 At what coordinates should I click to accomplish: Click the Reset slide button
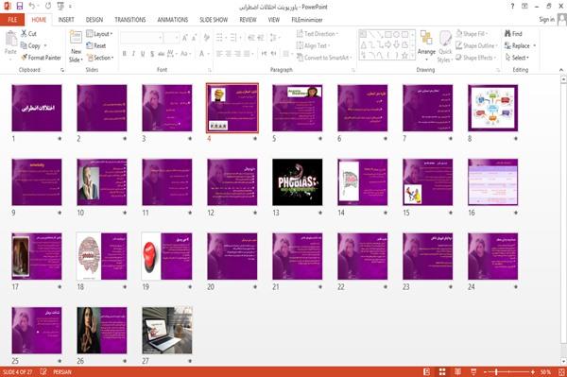(96, 45)
